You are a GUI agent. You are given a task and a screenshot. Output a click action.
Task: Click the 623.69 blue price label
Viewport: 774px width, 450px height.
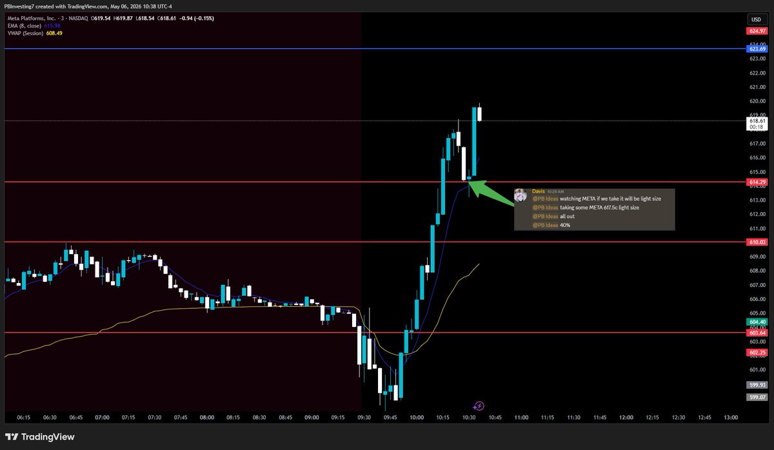tap(757, 48)
